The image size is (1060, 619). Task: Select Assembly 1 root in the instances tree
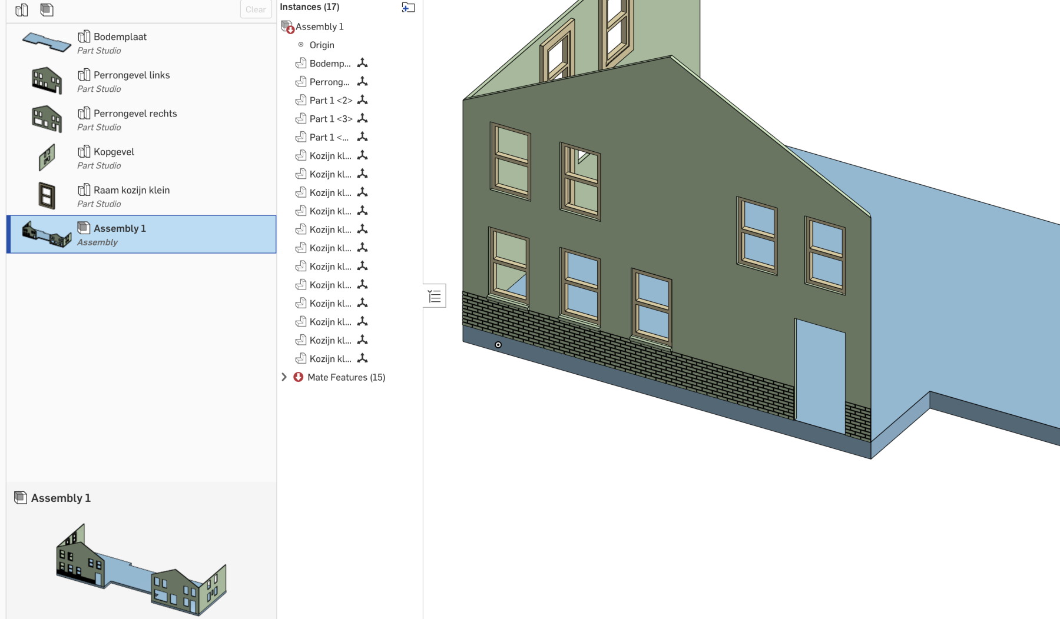[x=319, y=26]
